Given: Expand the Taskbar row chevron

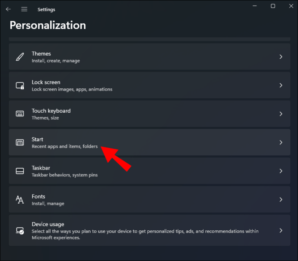Looking at the screenshot, I should pos(281,171).
